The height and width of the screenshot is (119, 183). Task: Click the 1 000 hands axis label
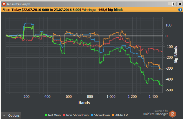click(x=111, y=97)
